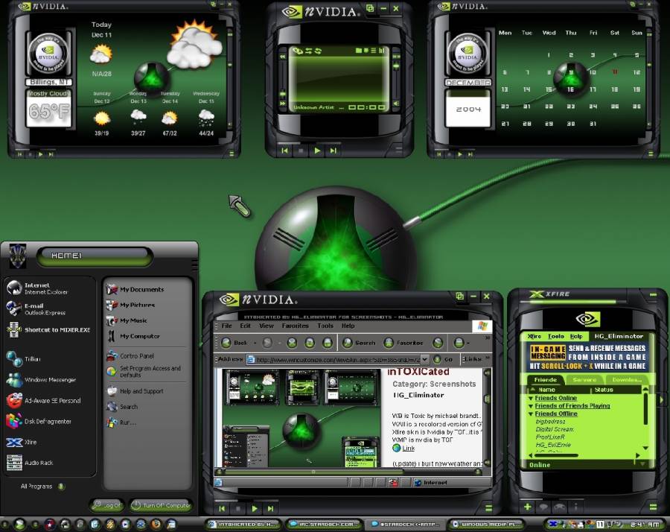This screenshot has height=532, width=670.
Task: Open the browser Help menu
Action: coord(348,326)
